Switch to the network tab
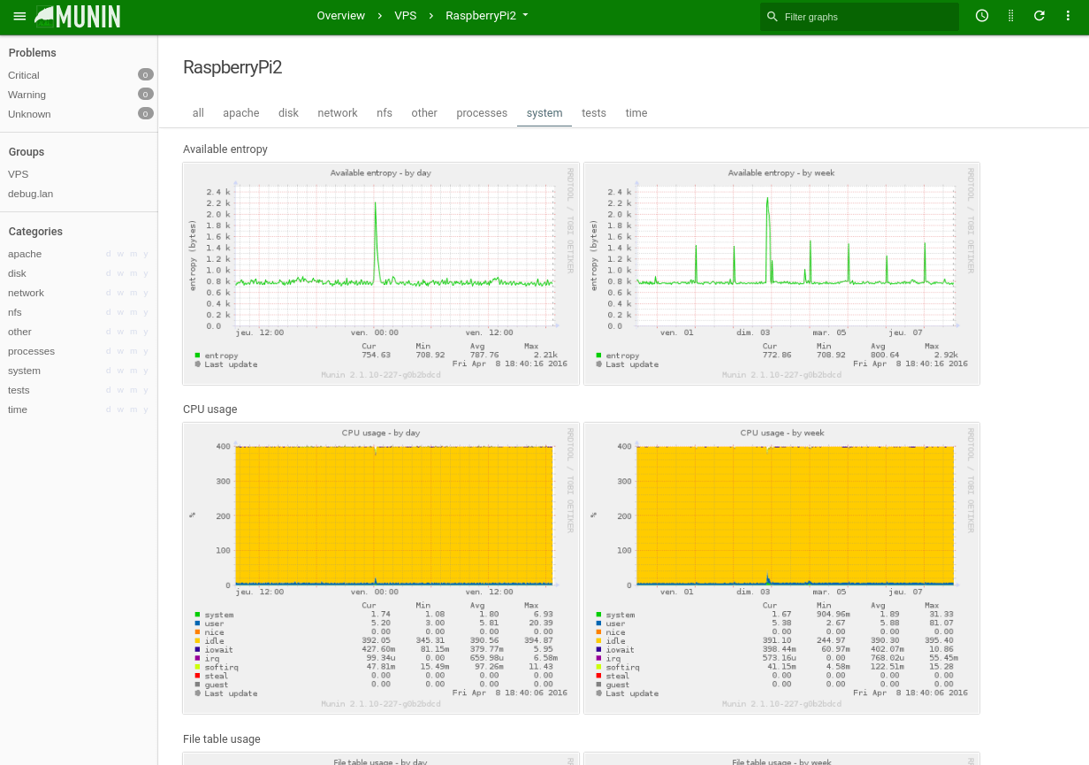 338,113
